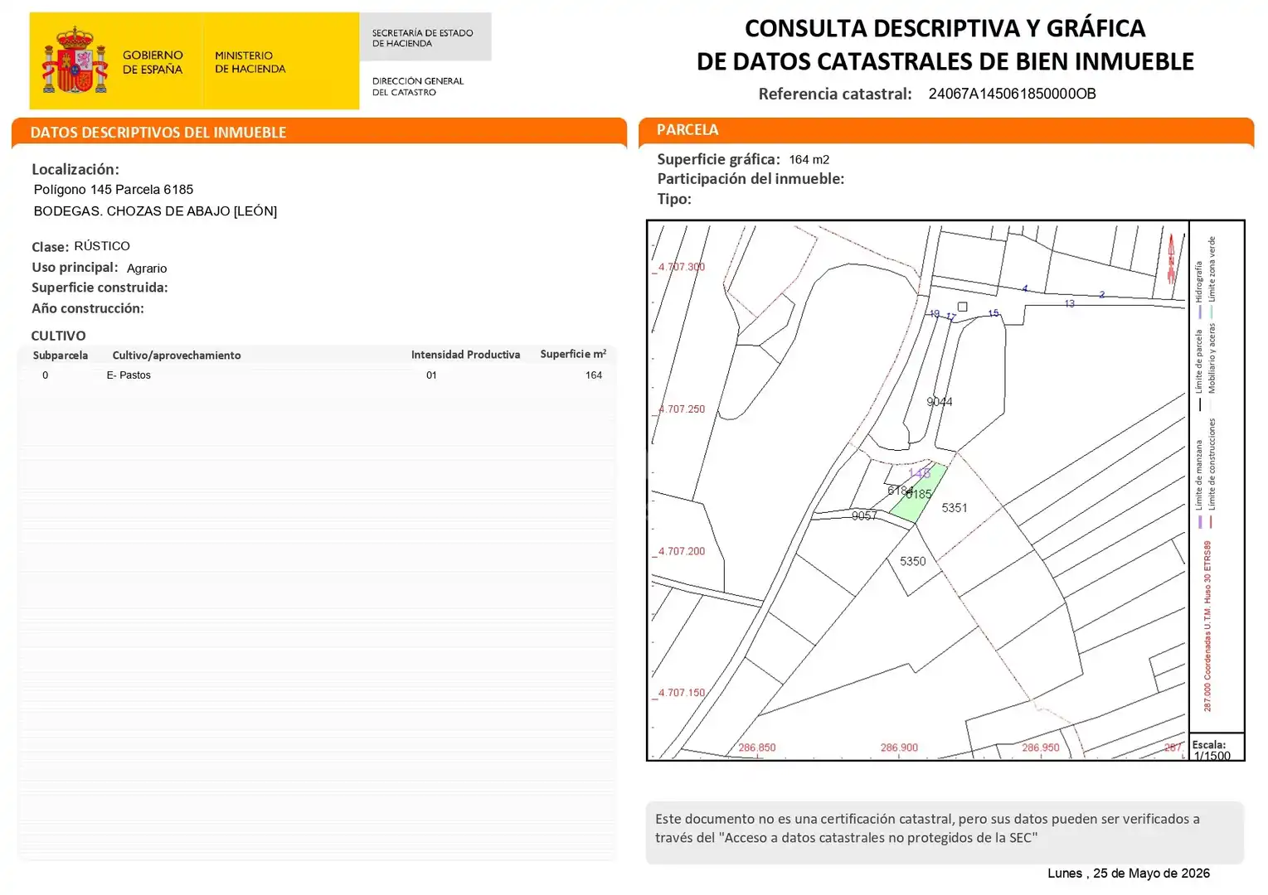The width and height of the screenshot is (1268, 895).
Task: Click 'Participación del inmueble:' label
Action: pos(751,179)
